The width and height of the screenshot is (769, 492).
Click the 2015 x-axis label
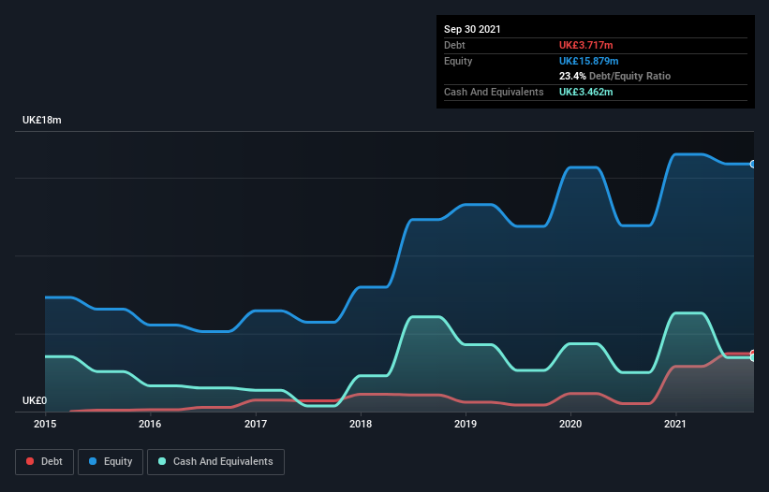45,424
